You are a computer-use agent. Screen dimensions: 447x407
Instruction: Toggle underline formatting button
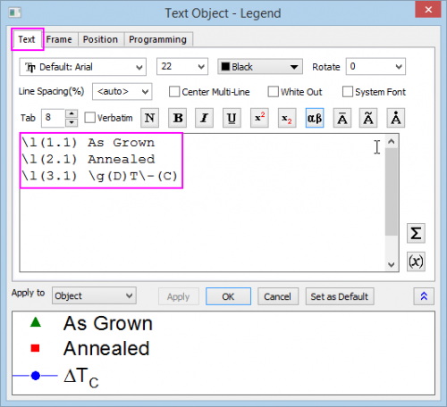tap(232, 118)
